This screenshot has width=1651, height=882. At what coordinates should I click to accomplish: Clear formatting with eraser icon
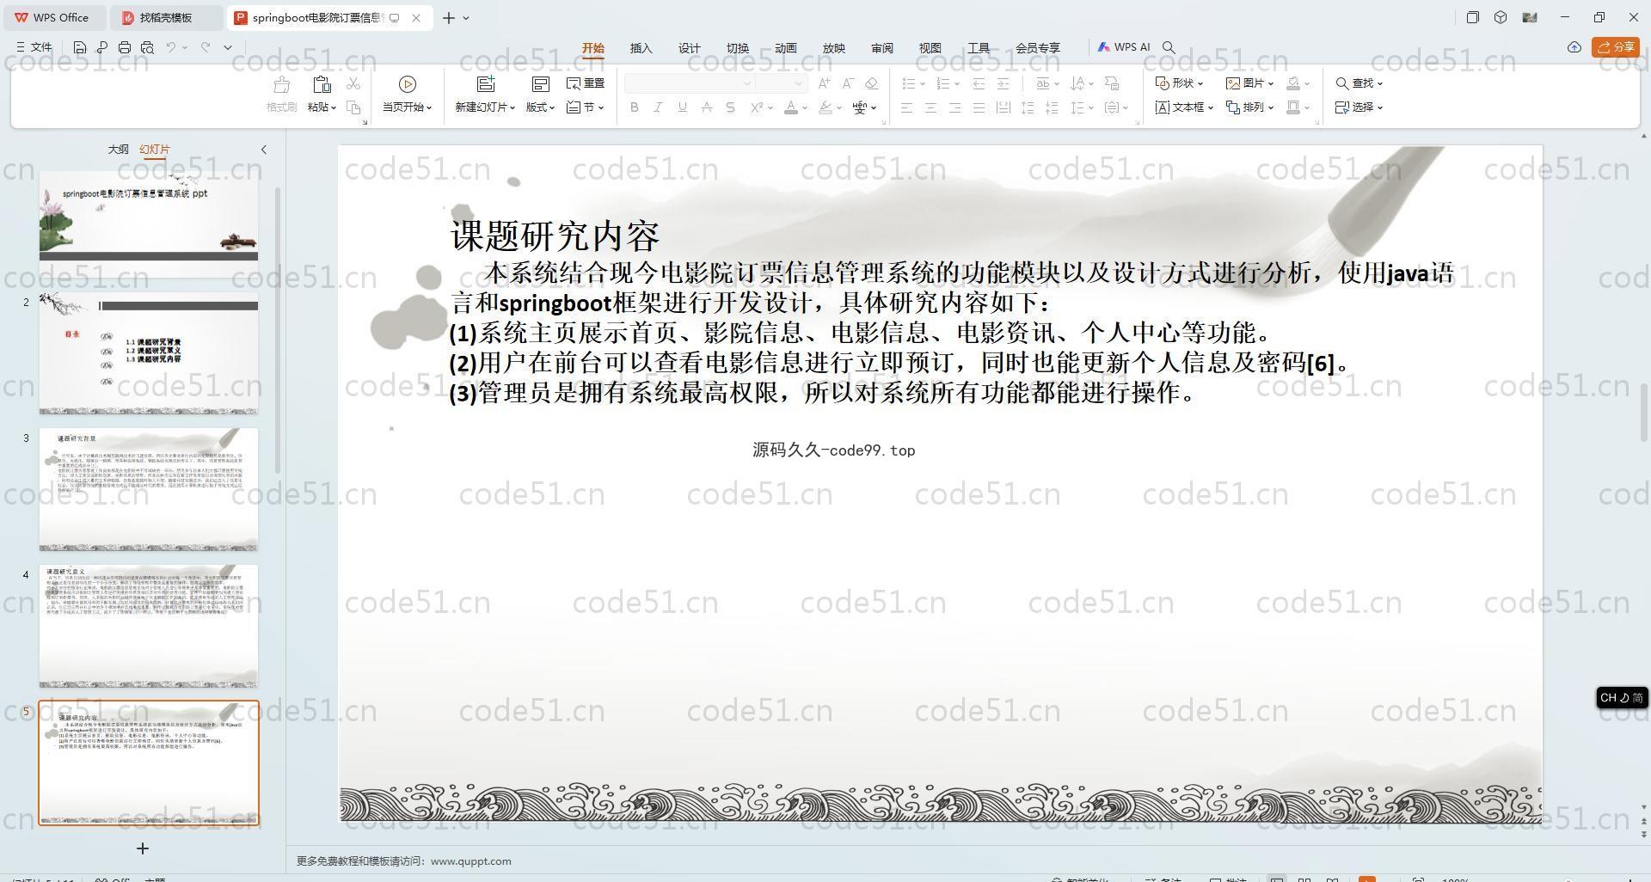tap(871, 83)
